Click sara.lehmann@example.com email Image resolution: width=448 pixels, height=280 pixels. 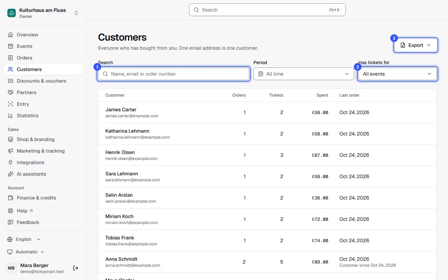[x=133, y=180]
